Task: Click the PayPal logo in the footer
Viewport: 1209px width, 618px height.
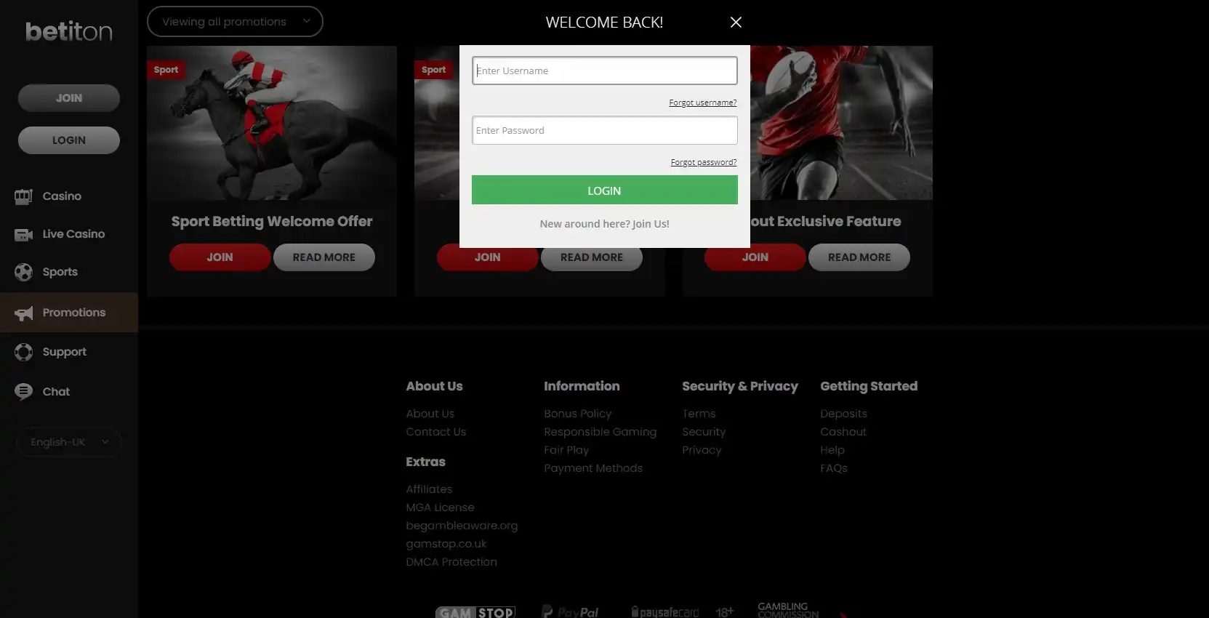Action: 570,612
